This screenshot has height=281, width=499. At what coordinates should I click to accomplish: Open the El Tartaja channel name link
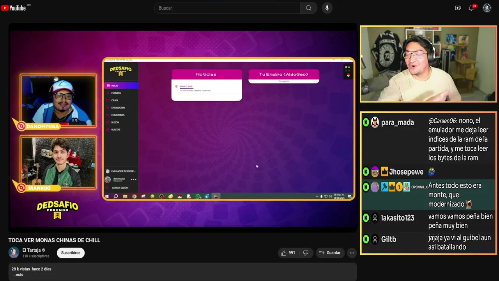tap(32, 250)
